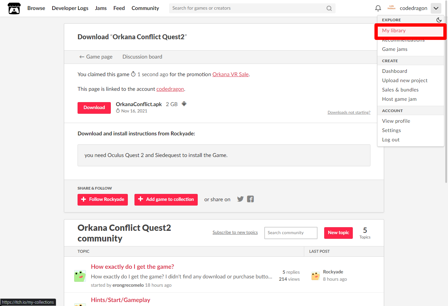Screen dimensions: 448x306
Task: Open erongrecomelo author link
Action: point(128,285)
